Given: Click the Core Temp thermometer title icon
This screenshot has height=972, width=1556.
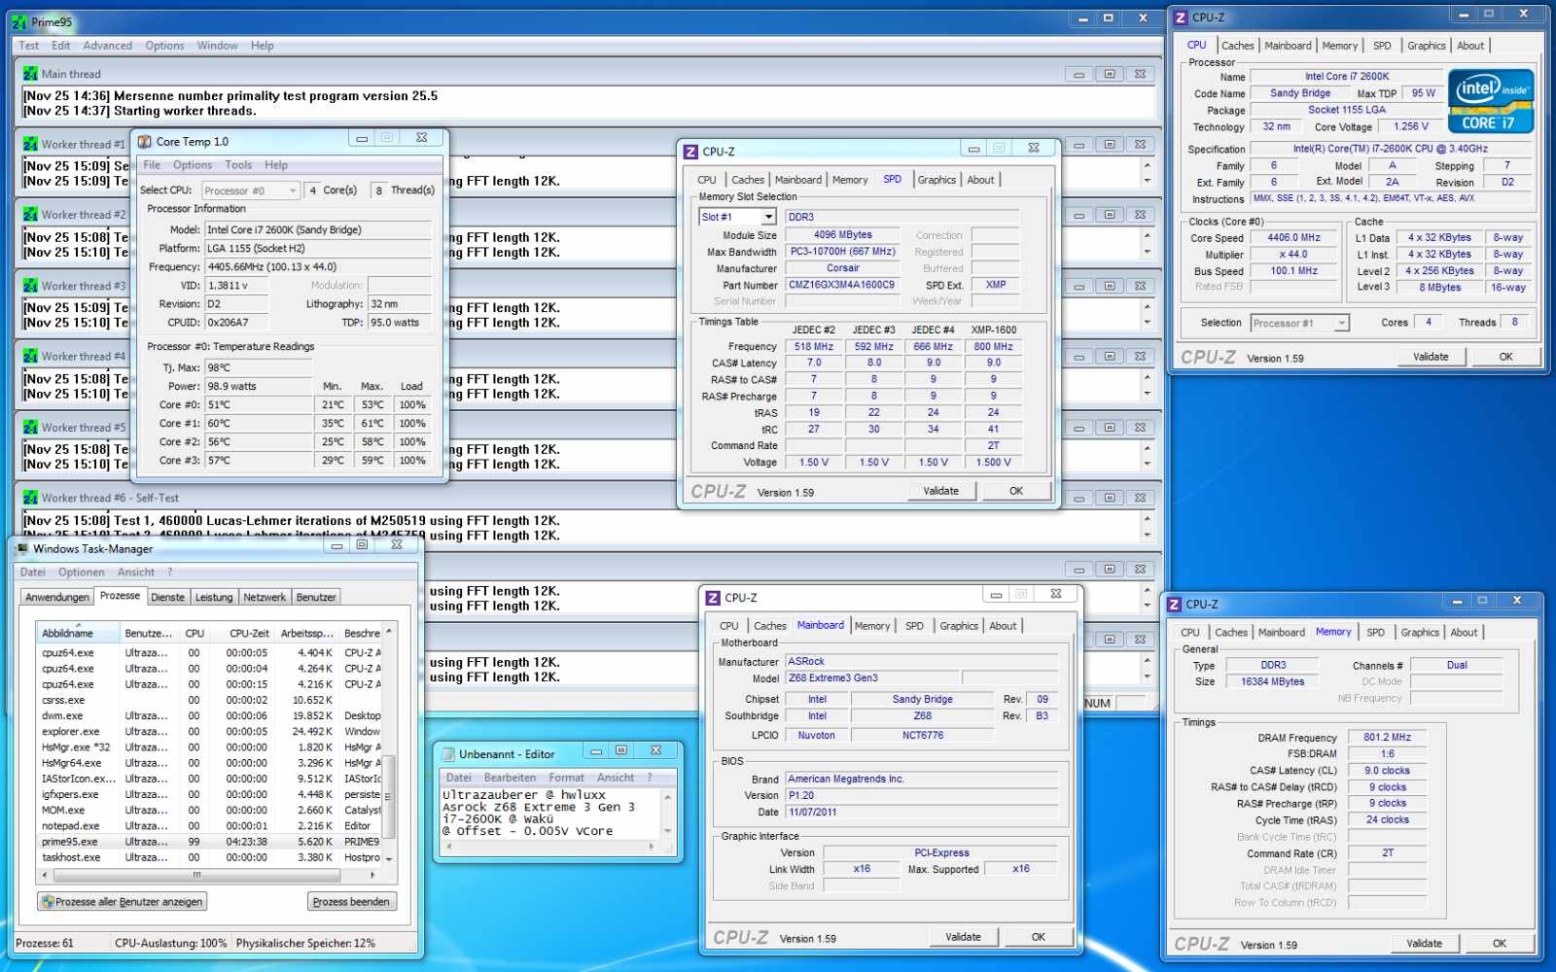Looking at the screenshot, I should [145, 141].
